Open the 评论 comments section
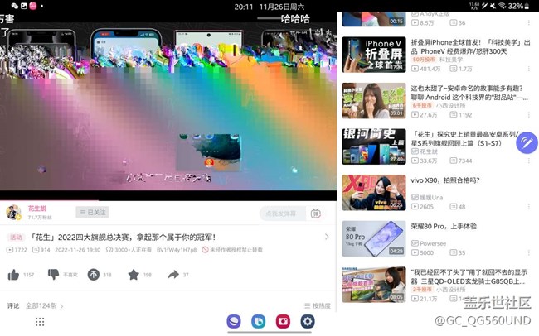This screenshot has height=336, width=539. click(x=12, y=305)
